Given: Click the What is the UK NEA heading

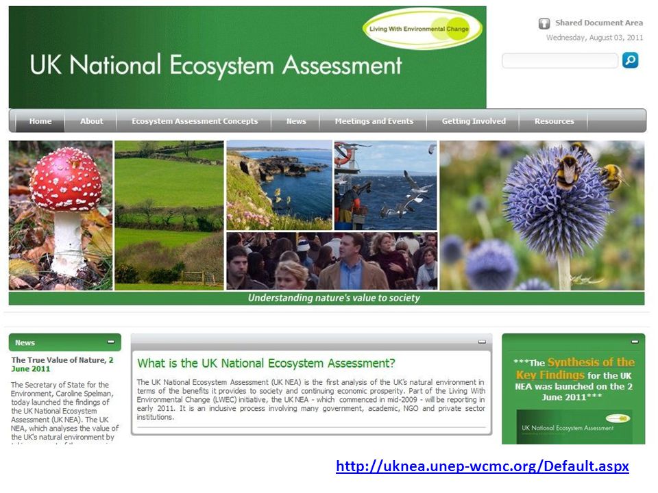Looking at the screenshot, I should click(x=266, y=363).
